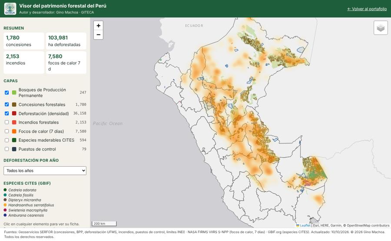Click brown swatch for Concesiones forestales
Image resolution: width=391 pixels, height=241 pixels.
[14, 104]
